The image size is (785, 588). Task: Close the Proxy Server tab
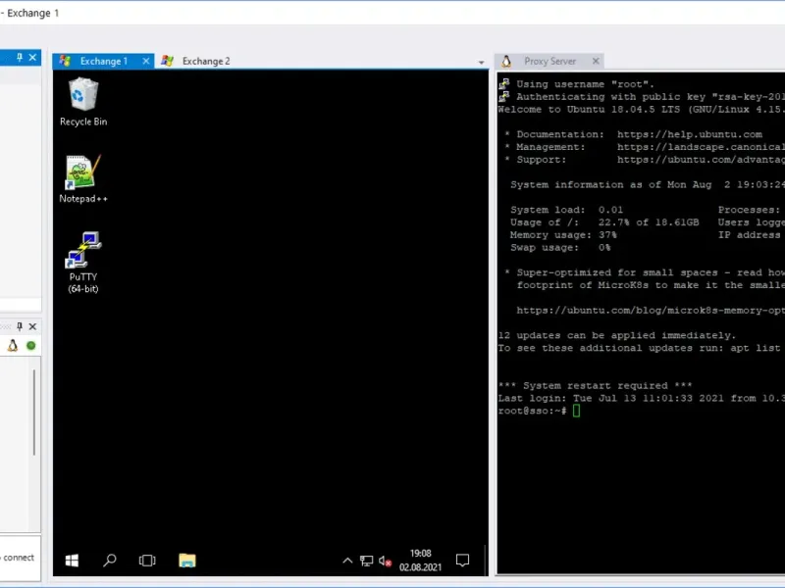click(596, 61)
